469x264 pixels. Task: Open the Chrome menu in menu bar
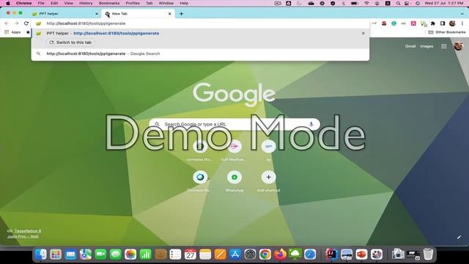coord(23,3)
